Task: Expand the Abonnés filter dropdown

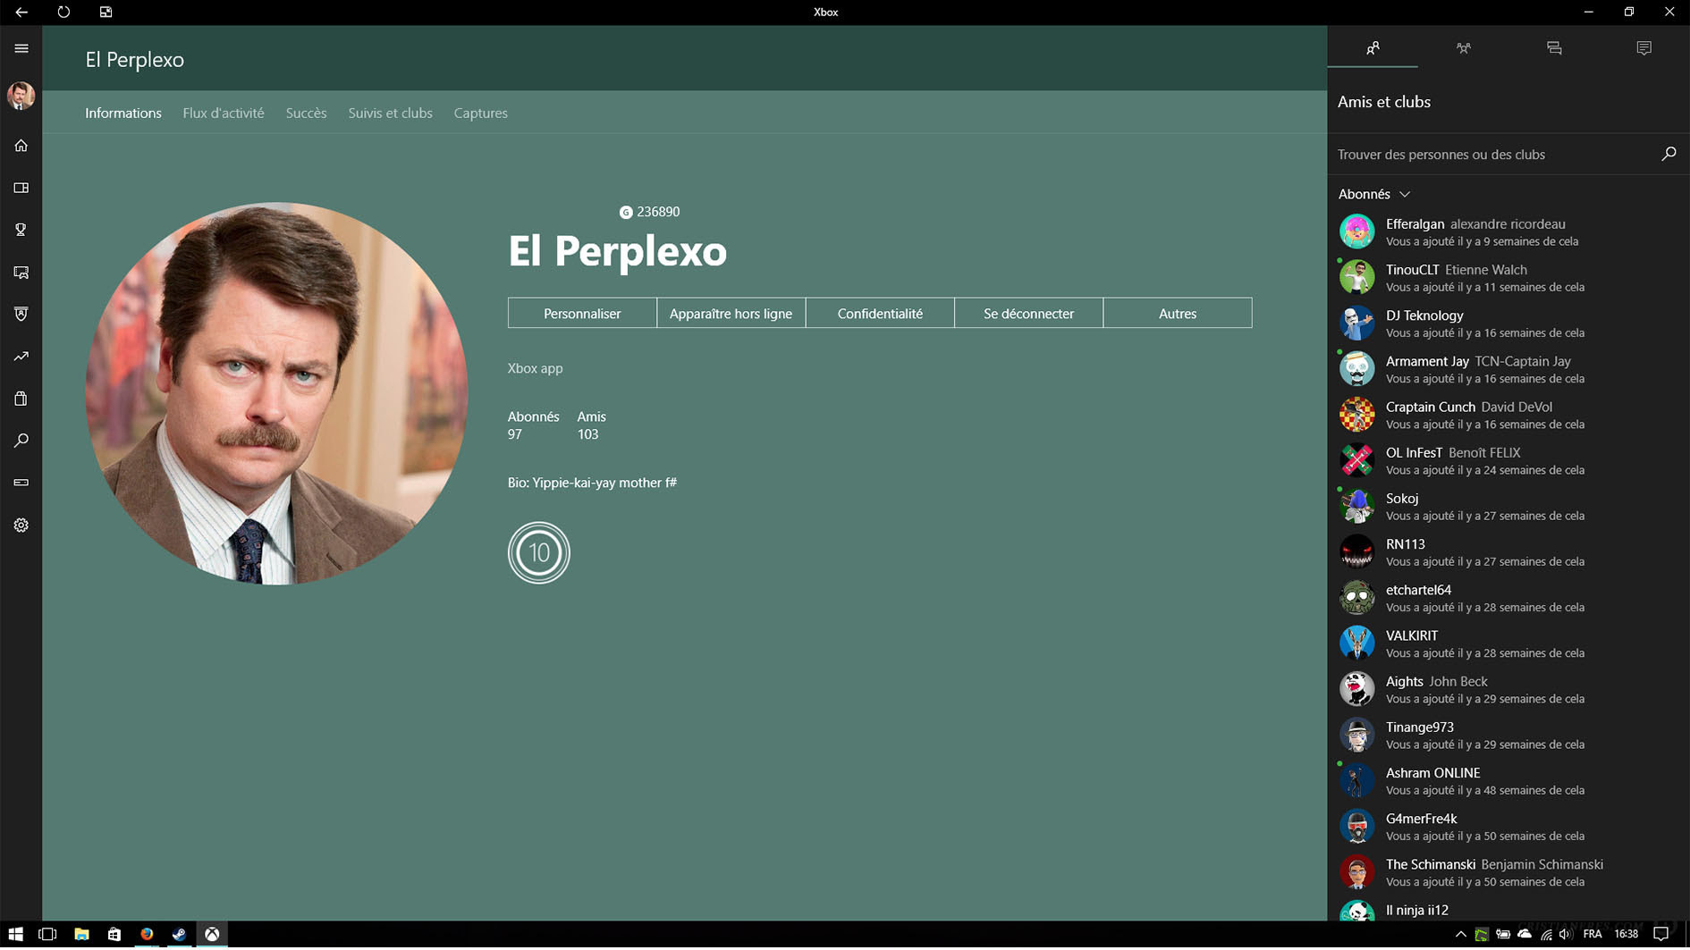Action: [x=1374, y=194]
